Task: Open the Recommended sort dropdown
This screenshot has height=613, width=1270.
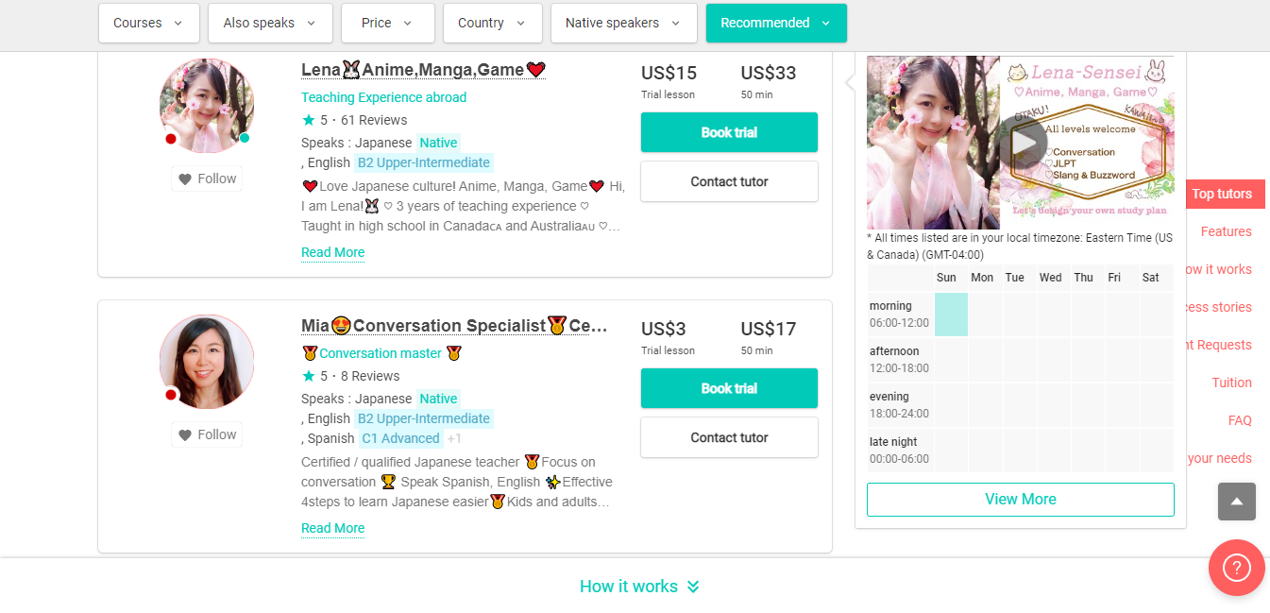Action: coord(775,24)
